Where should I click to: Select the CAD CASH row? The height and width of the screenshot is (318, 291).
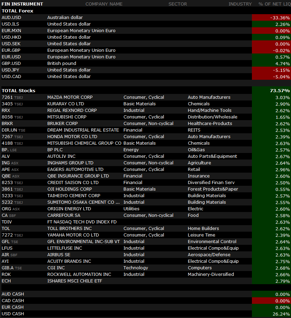(x=145, y=300)
